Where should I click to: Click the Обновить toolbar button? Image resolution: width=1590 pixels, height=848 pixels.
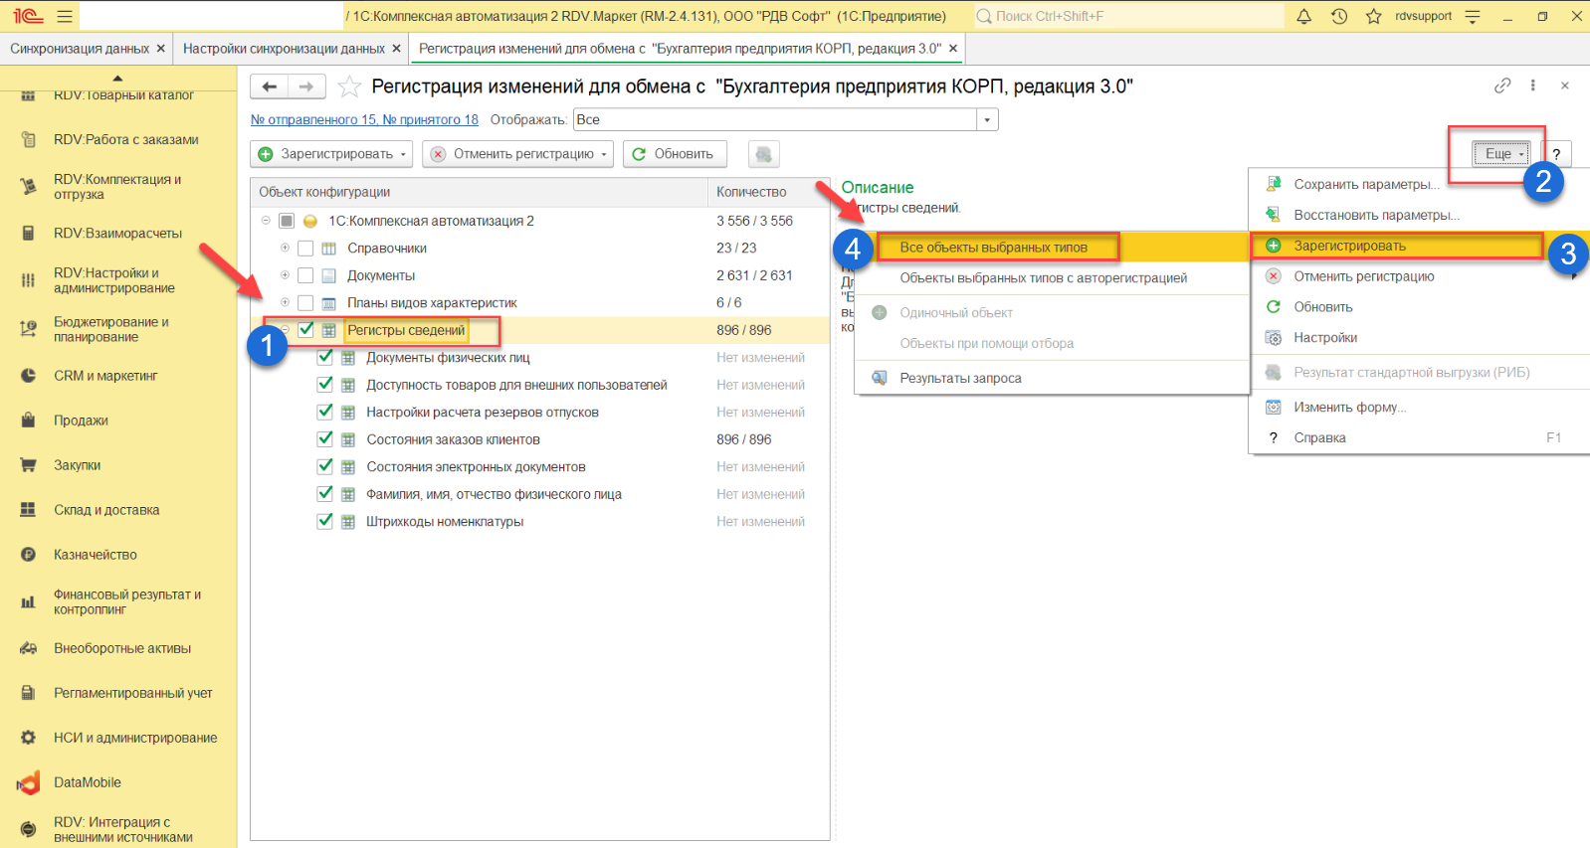675,154
